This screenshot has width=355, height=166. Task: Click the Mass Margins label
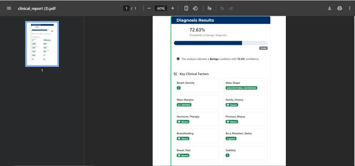click(185, 100)
